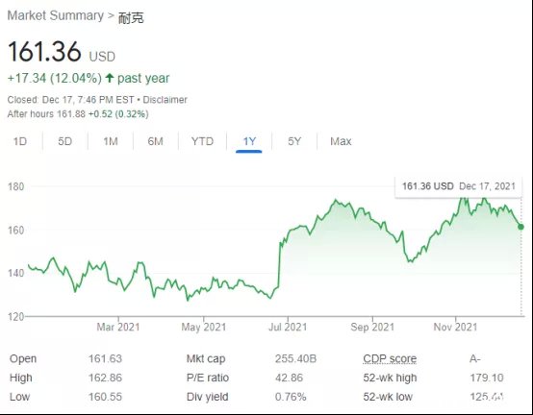Click the Mar 2021 axis label
Screen dimensions: 533x415
[118, 328]
